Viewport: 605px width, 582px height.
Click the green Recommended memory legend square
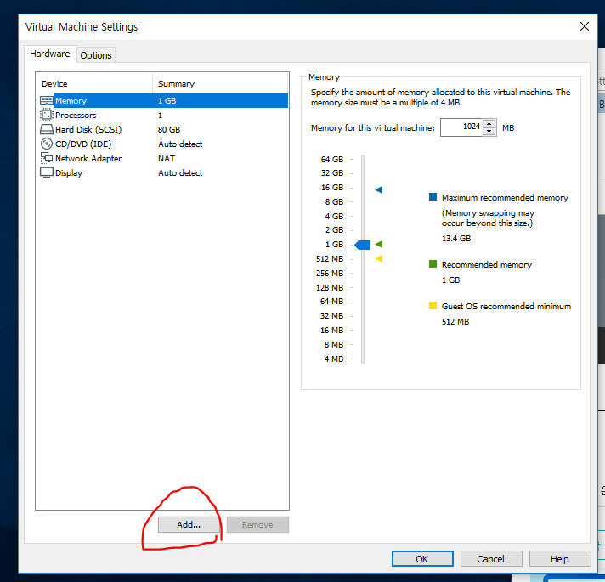click(433, 264)
